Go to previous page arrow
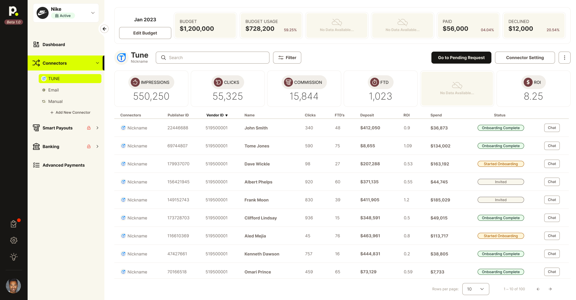 click(x=538, y=289)
